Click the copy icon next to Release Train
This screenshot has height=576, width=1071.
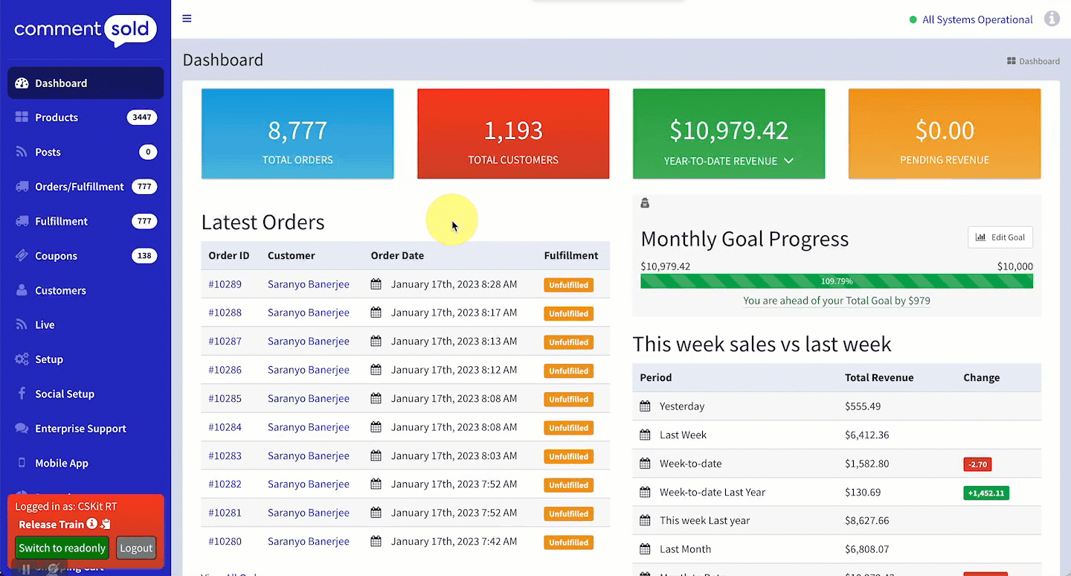(x=106, y=524)
